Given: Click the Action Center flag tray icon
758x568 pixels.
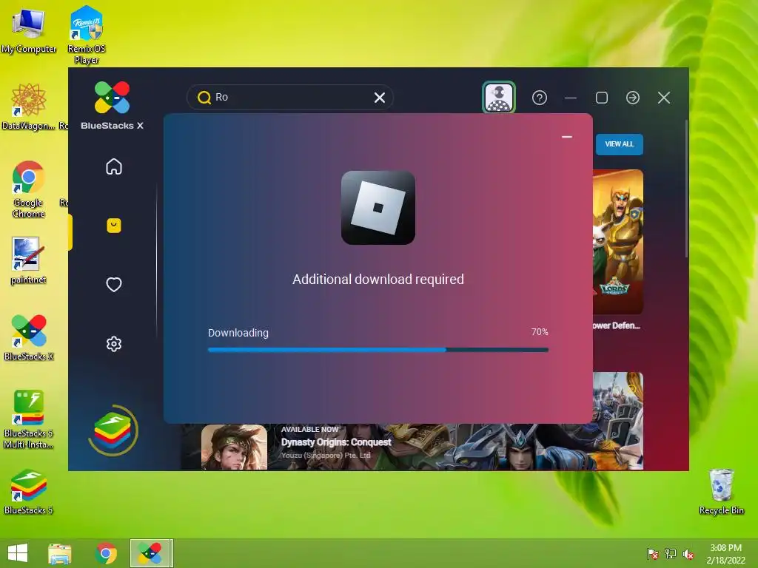Looking at the screenshot, I should (x=653, y=554).
